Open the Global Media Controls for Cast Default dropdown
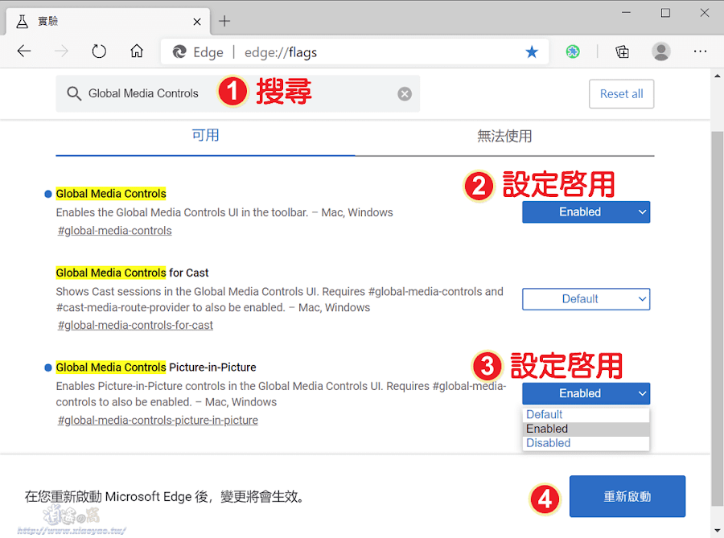Screen dimensions: 724x538 coord(586,299)
